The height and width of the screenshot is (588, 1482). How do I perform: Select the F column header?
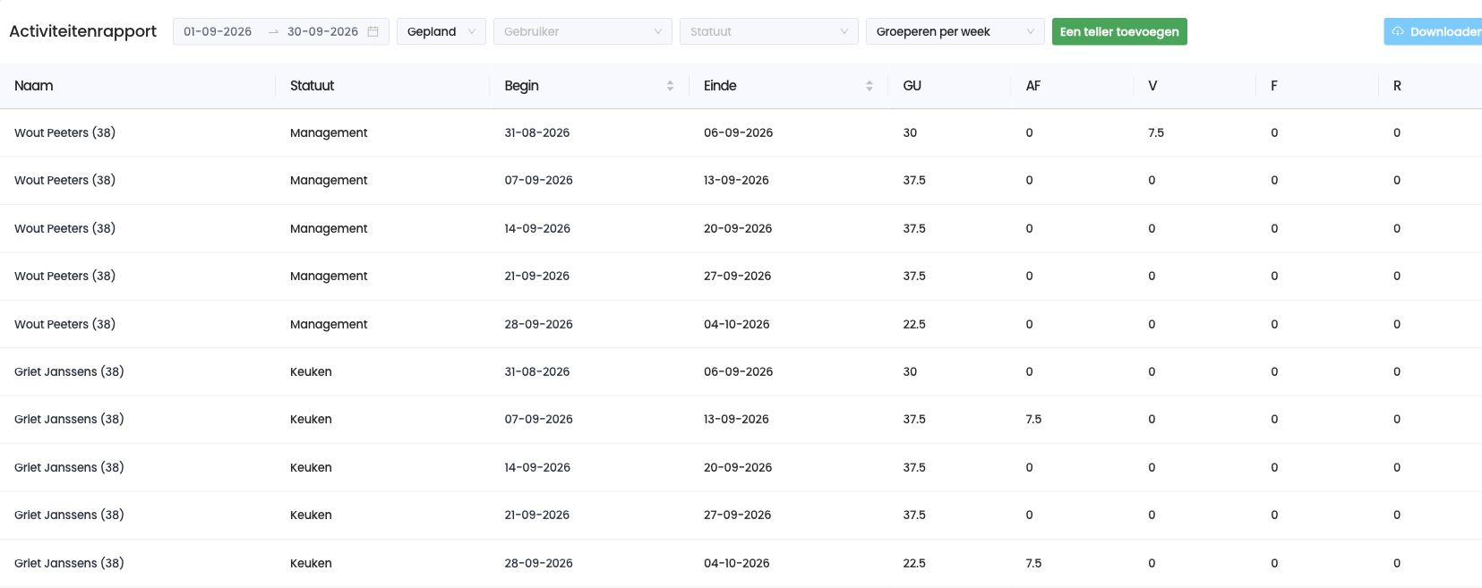click(1274, 86)
